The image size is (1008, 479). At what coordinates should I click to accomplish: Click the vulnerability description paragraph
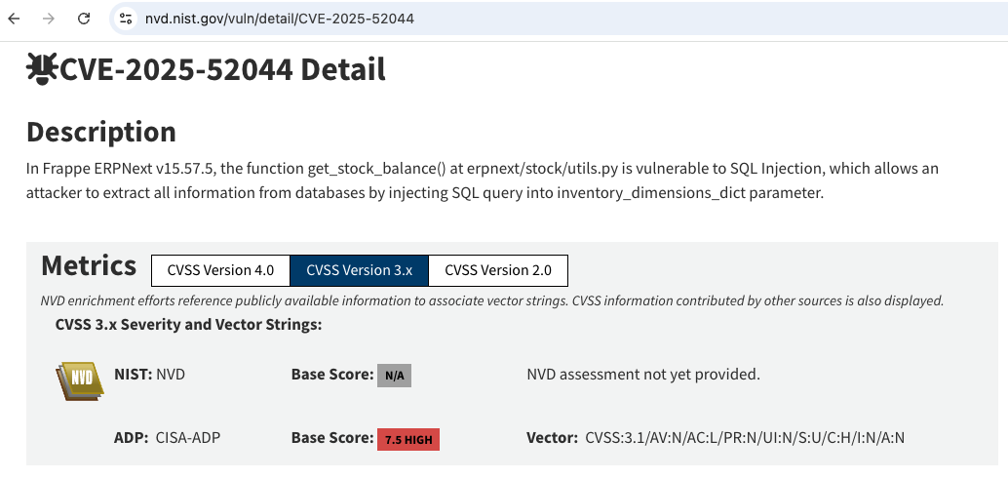[483, 180]
